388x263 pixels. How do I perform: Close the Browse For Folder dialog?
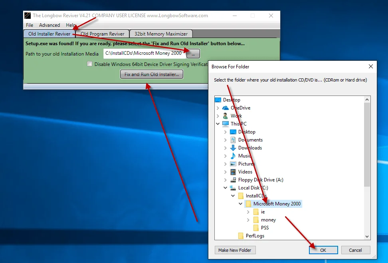click(371, 66)
